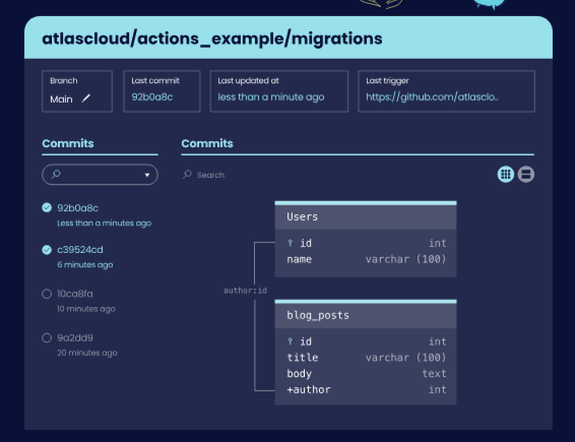Click the 'Less than a minutes ago' timestamp

coord(104,223)
